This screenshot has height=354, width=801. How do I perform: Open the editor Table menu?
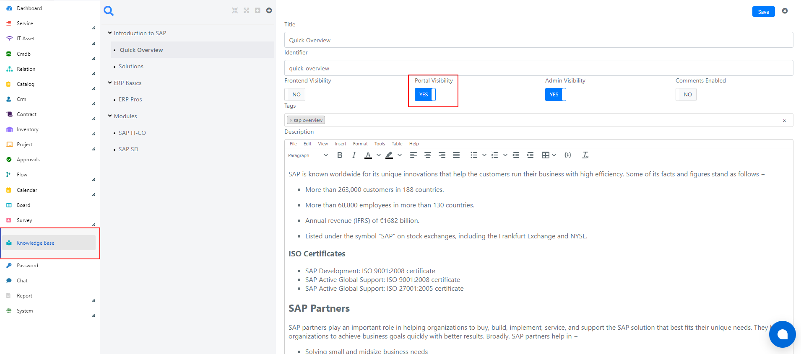coord(397,144)
